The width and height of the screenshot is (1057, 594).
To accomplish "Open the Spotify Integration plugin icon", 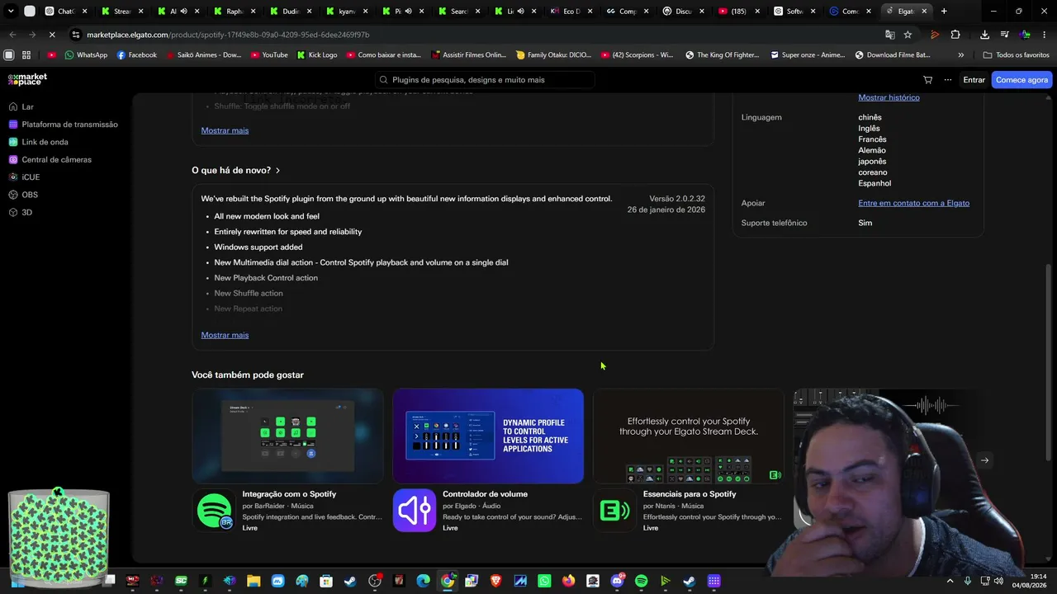I will tap(215, 511).
